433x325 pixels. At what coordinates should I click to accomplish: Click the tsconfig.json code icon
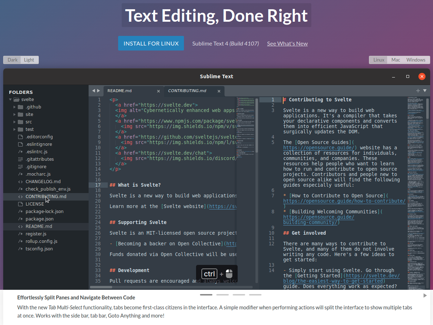pyautogui.click(x=20, y=249)
